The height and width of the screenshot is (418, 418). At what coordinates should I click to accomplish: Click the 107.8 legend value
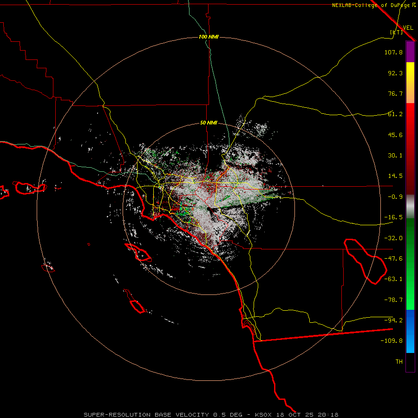click(393, 52)
